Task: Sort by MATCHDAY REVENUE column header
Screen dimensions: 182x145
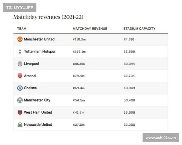Action: pos(90,29)
